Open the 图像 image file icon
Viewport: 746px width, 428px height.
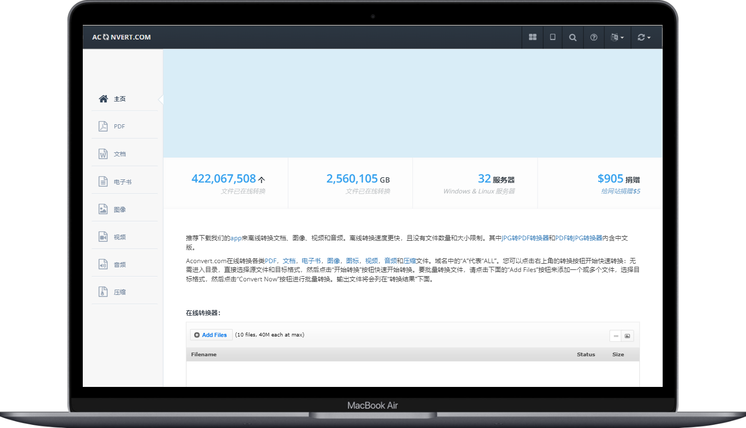pyautogui.click(x=103, y=209)
